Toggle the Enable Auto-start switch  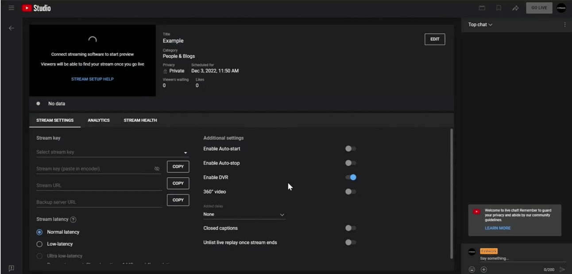pos(351,149)
